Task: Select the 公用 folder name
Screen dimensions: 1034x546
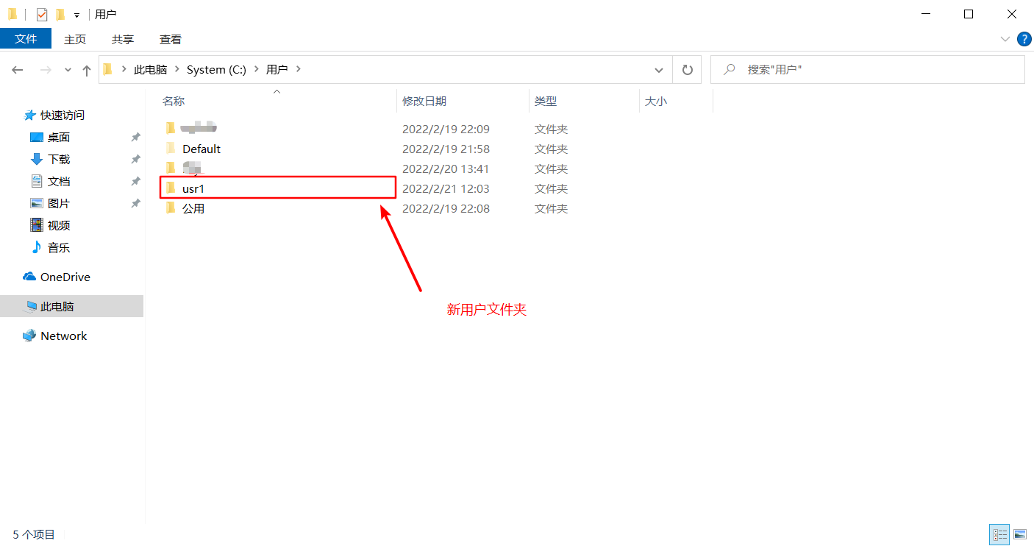Action: pyautogui.click(x=193, y=208)
